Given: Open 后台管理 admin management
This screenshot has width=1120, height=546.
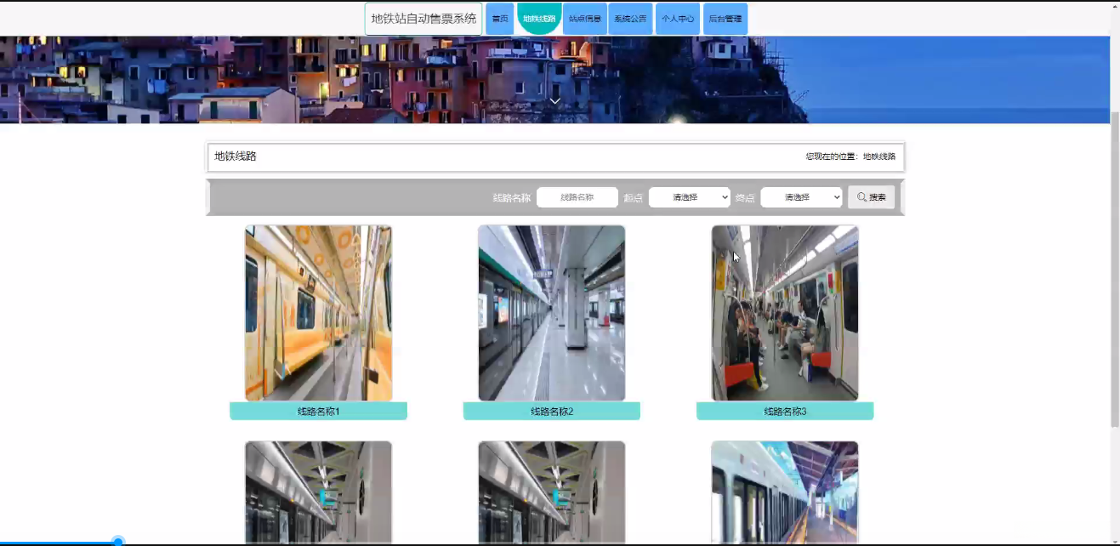Looking at the screenshot, I should [725, 19].
